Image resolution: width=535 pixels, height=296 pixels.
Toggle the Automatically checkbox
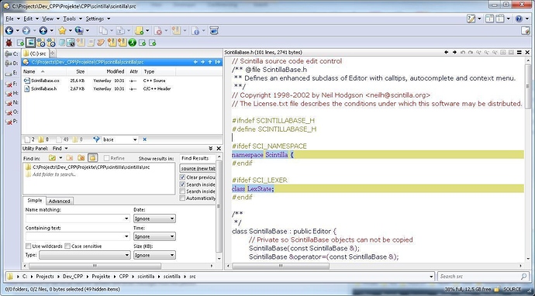[x=182, y=198]
